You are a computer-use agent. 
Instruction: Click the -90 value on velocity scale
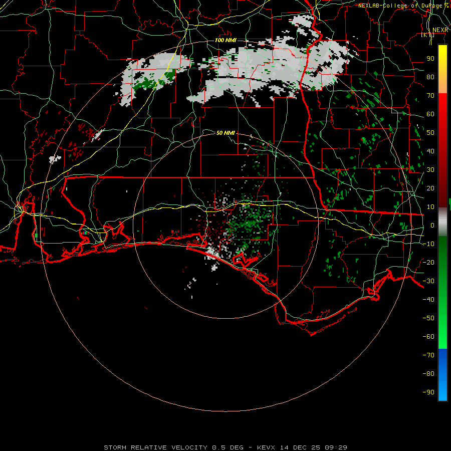click(428, 392)
